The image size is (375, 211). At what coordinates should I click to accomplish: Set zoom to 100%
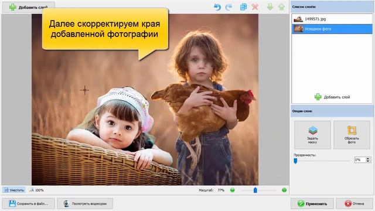point(36,190)
